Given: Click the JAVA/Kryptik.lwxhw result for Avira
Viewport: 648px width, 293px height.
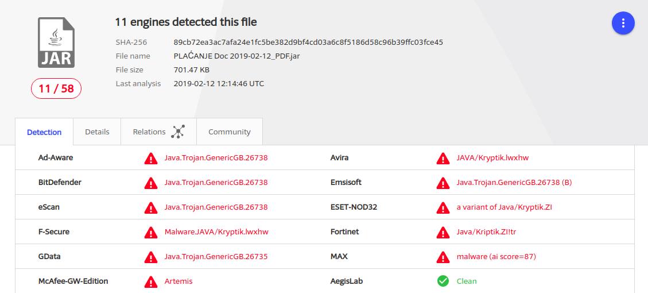Looking at the screenshot, I should [492, 157].
